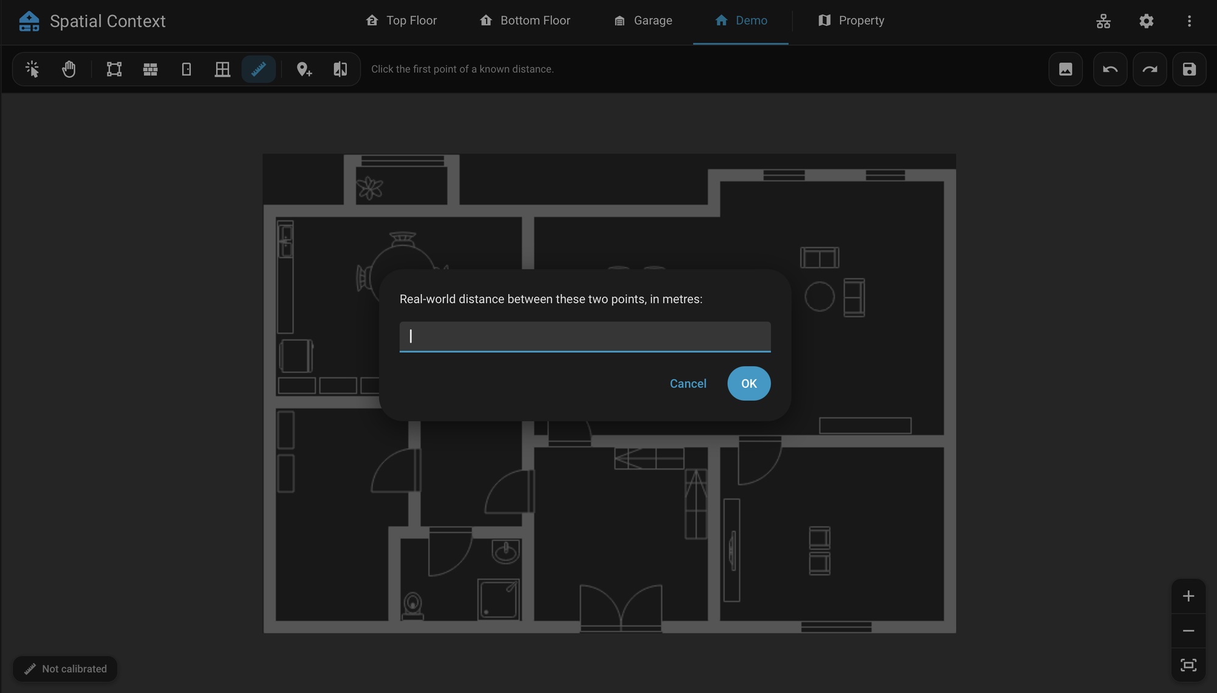
Task: Cancel the distance dialog
Action: point(688,384)
